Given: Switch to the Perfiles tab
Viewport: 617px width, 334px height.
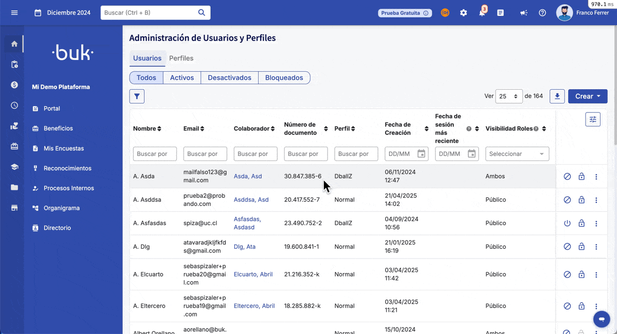Looking at the screenshot, I should point(181,58).
